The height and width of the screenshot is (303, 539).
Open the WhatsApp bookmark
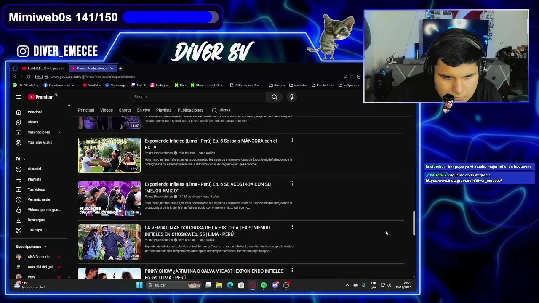(x=26, y=85)
